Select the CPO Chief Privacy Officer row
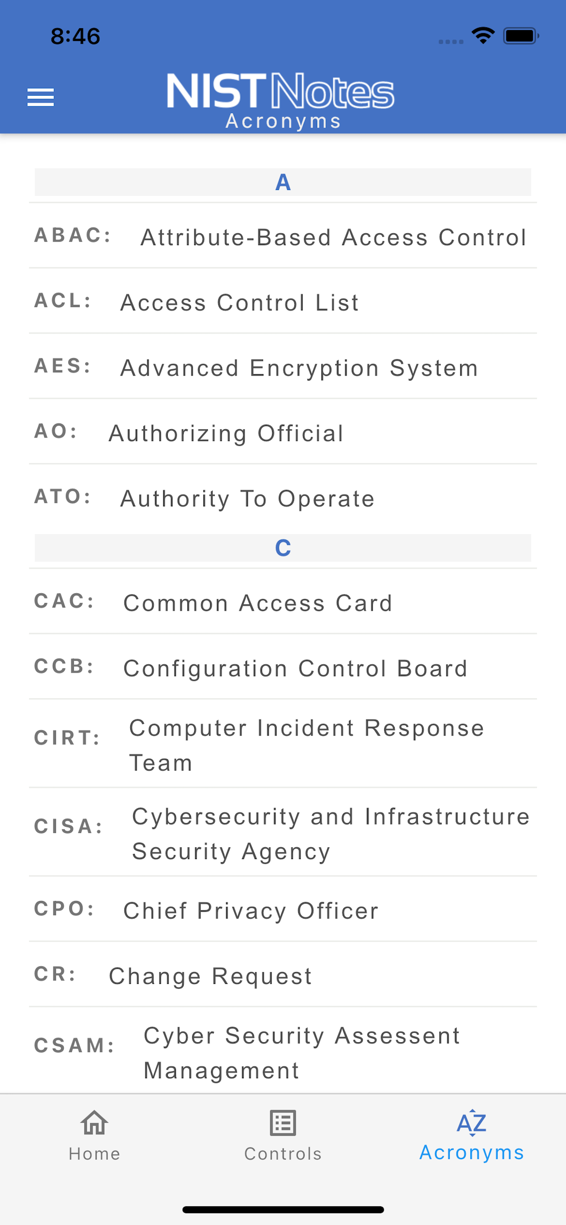The height and width of the screenshot is (1225, 566). (283, 909)
